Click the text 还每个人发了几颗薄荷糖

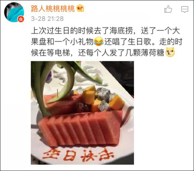(121, 53)
